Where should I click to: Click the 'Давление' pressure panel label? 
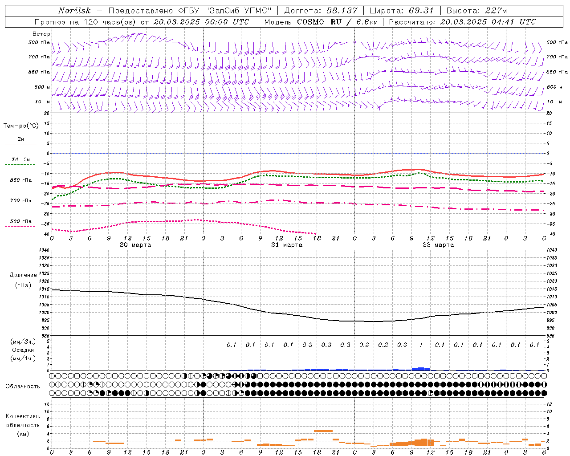click(x=23, y=275)
